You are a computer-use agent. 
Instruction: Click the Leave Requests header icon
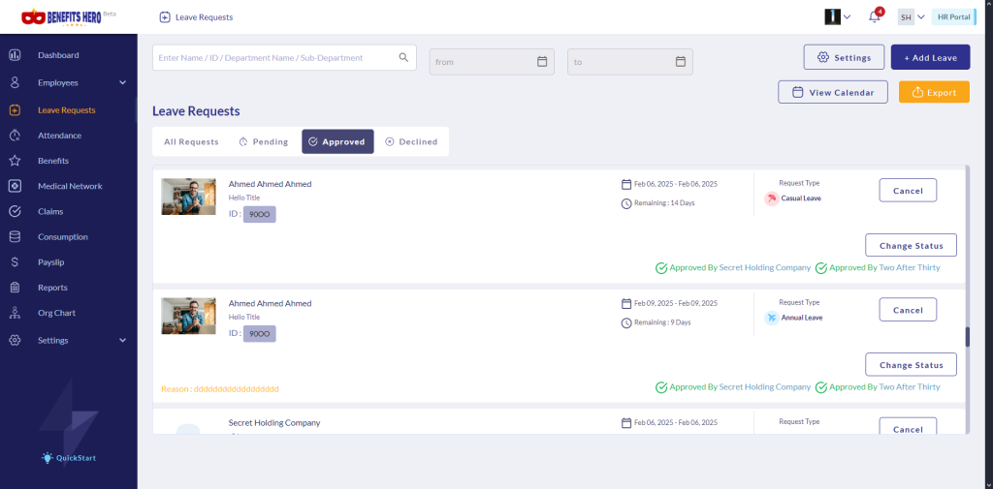(165, 17)
